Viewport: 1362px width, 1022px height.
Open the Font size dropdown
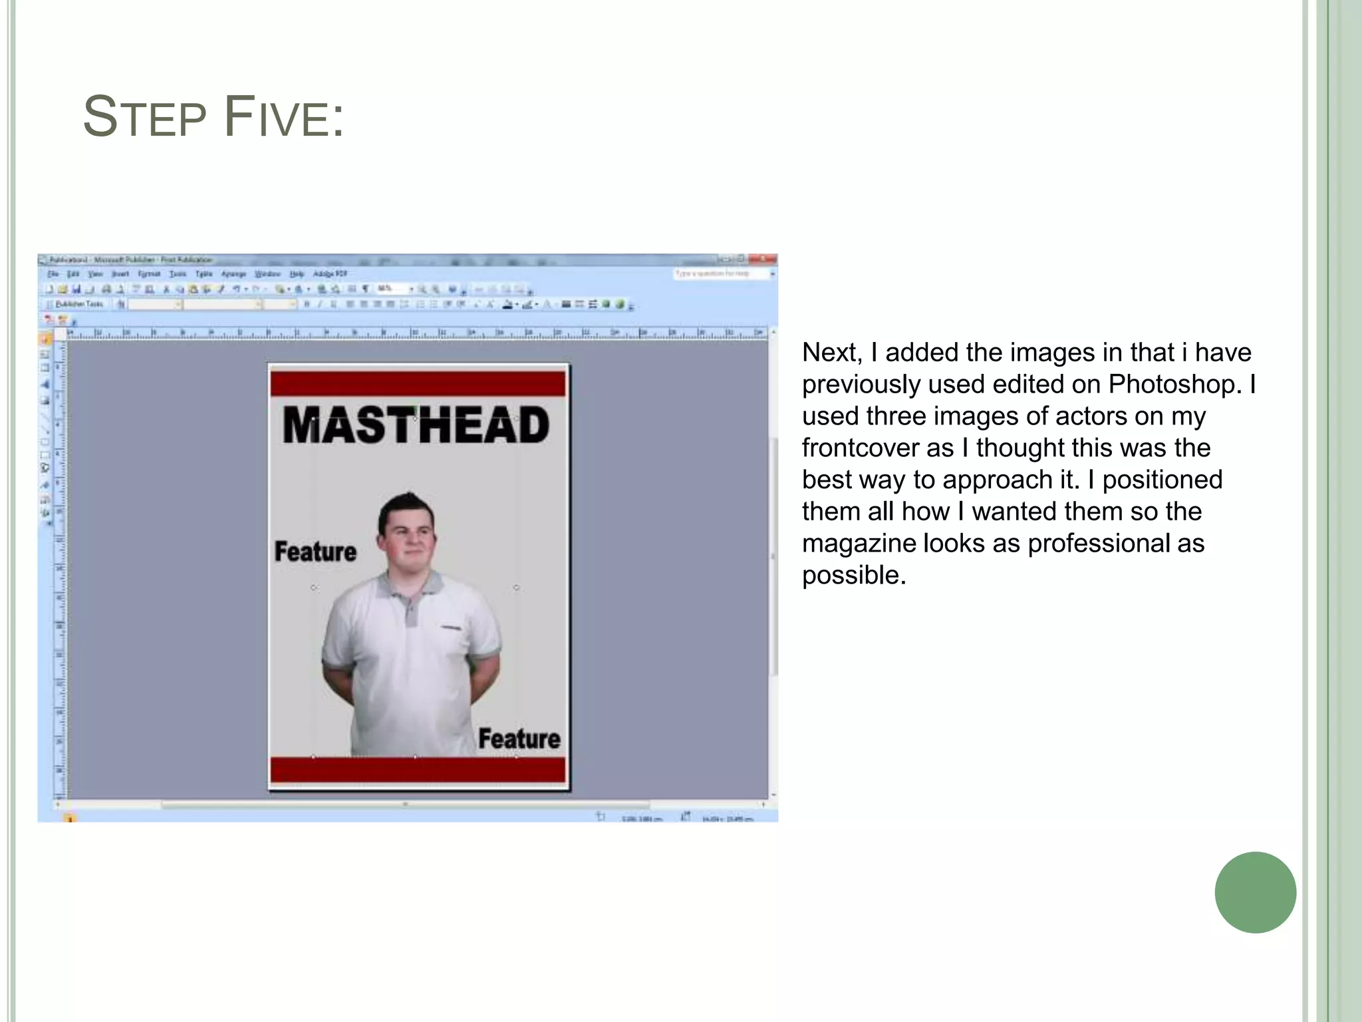(x=279, y=304)
